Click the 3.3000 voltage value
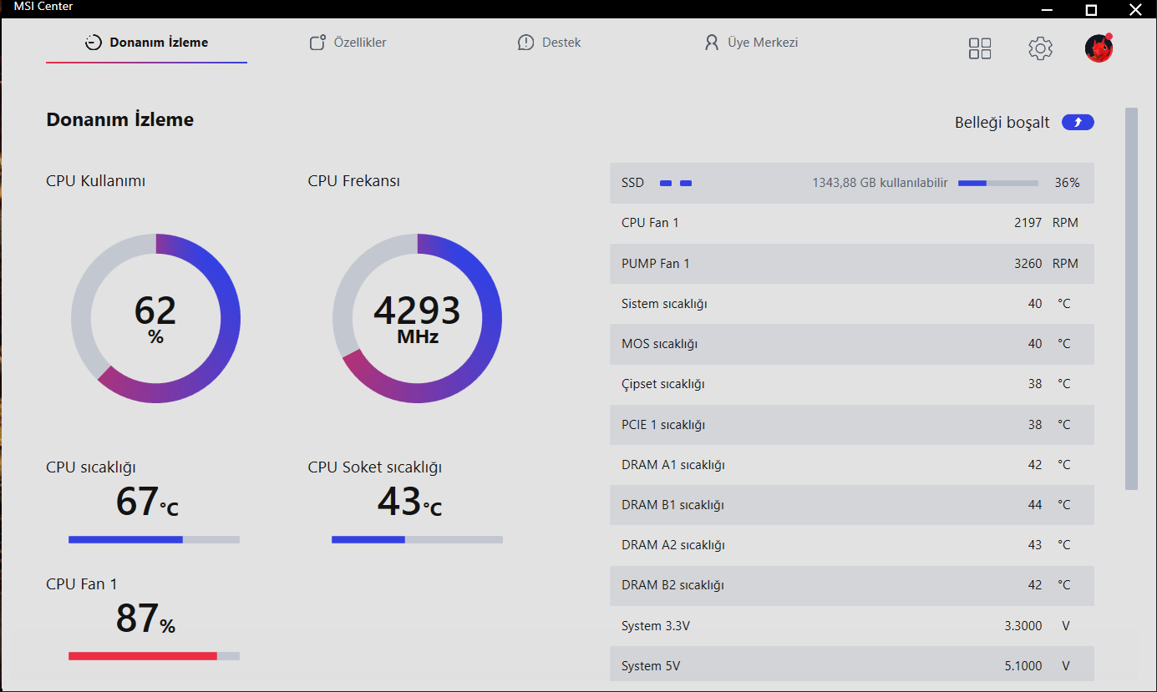Viewport: 1157px width, 692px height. coord(1023,626)
